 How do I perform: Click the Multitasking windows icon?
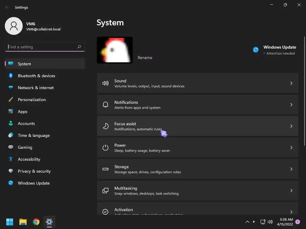pos(105,191)
